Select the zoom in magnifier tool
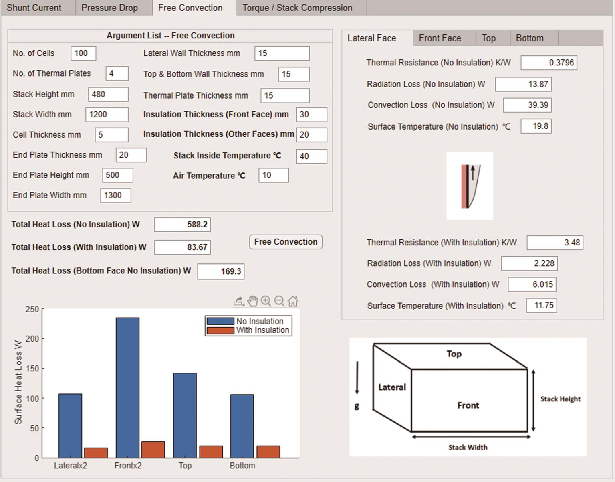This screenshot has height=482, width=615. (x=266, y=301)
